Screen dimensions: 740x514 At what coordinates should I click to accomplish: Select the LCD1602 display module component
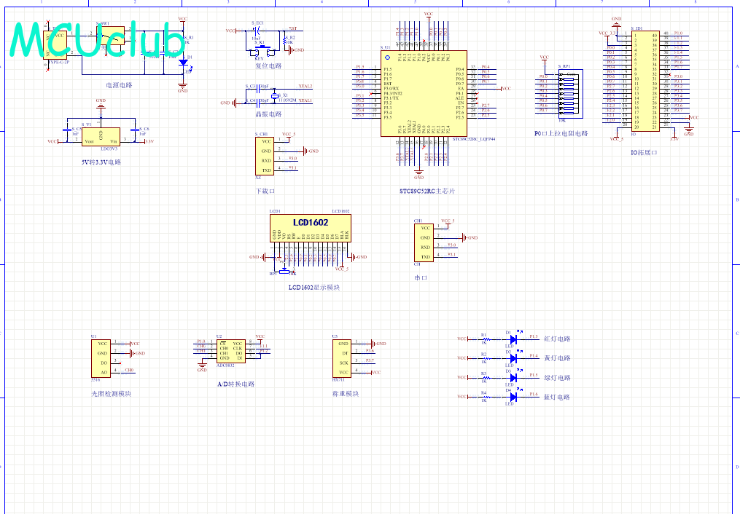pos(310,229)
